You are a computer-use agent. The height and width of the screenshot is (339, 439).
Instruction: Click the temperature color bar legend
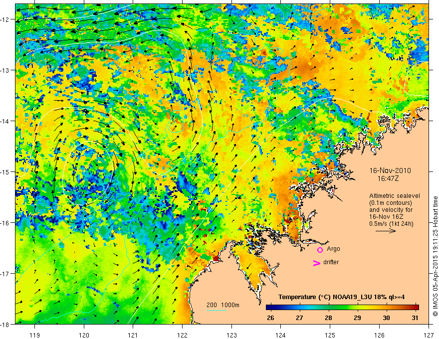coord(342,308)
